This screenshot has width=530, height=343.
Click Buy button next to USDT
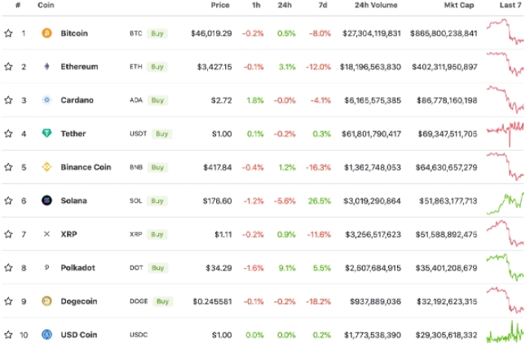click(161, 134)
